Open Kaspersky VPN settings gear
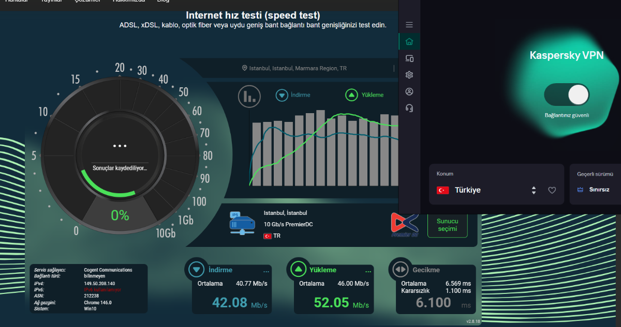The height and width of the screenshot is (327, 621). 409,75
